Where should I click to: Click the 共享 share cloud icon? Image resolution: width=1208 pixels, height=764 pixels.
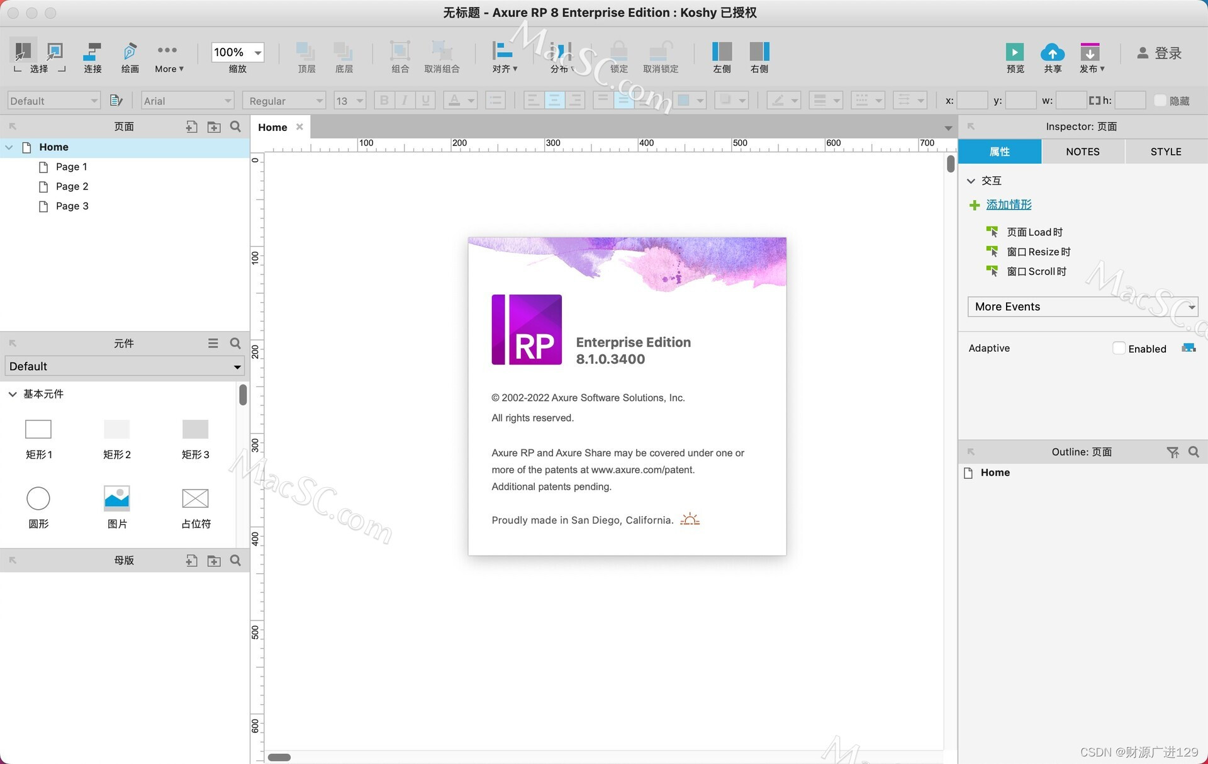tap(1053, 52)
